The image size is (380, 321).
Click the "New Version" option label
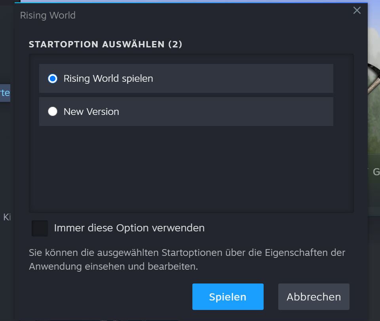(91, 112)
